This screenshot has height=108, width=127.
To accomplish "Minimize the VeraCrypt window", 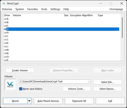I will (x=101, y=3).
